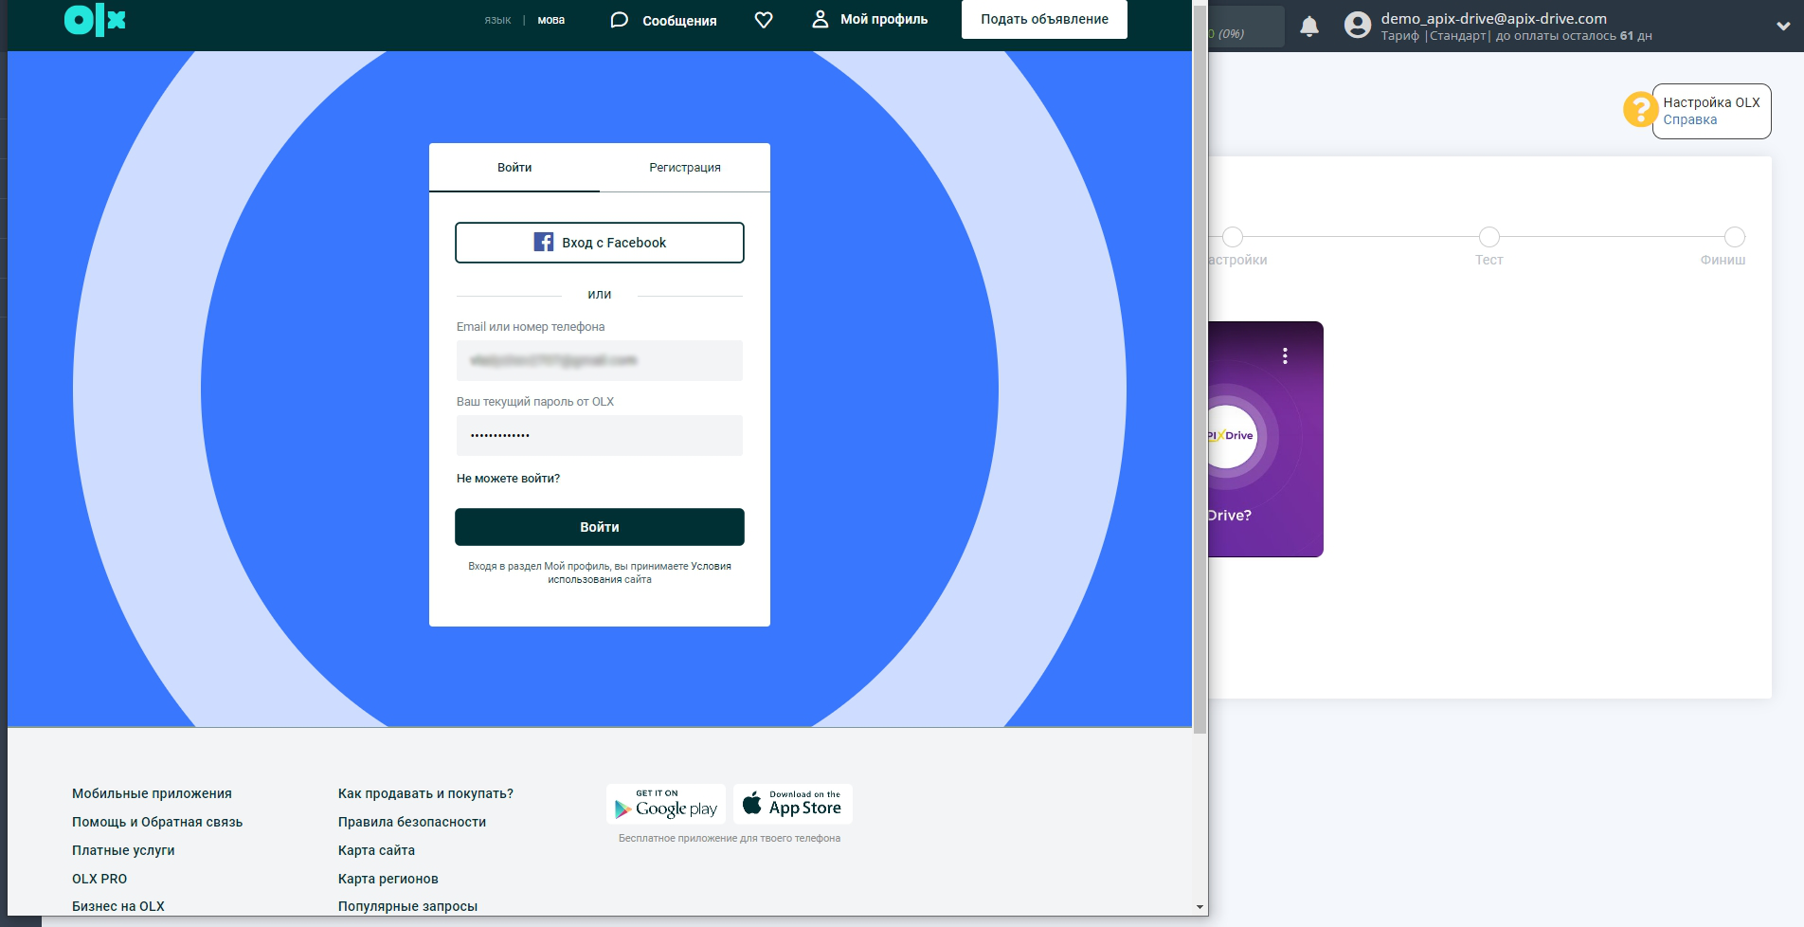
Task: Click the Сообщения label in header
Action: (x=679, y=21)
